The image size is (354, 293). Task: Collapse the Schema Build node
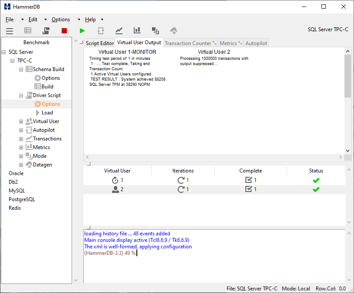point(21,70)
